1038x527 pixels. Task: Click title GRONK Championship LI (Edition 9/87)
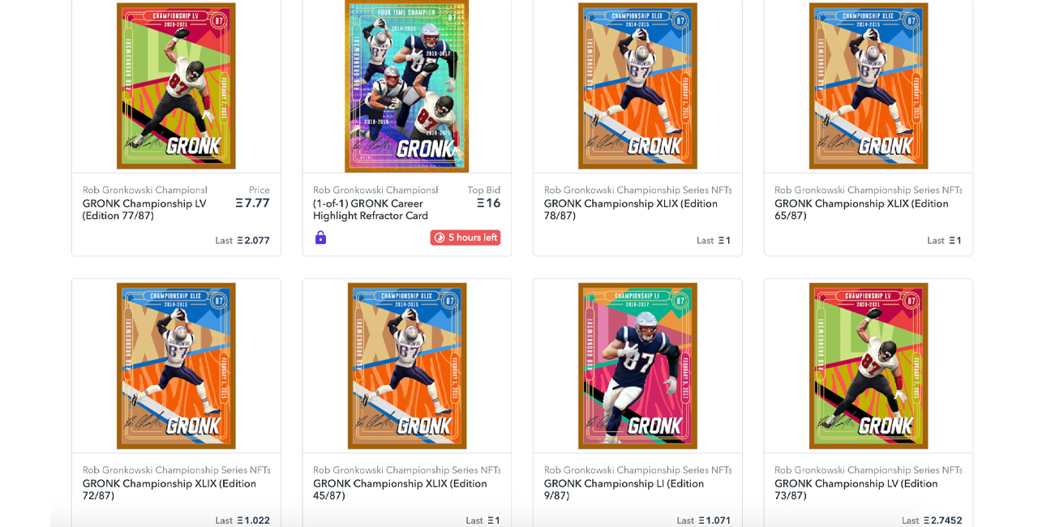(624, 490)
